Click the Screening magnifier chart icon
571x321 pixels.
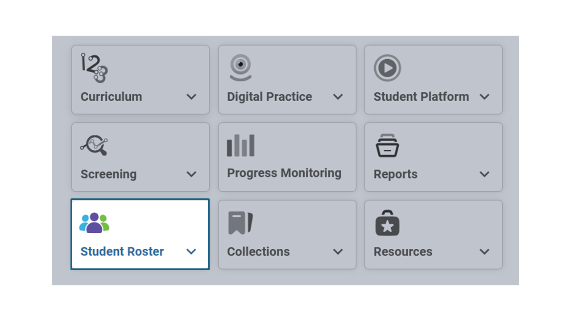94,145
